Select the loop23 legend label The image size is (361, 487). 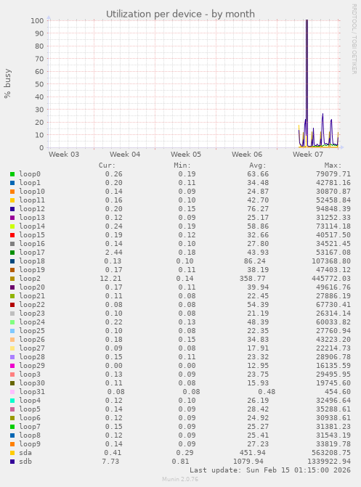pyautogui.click(x=32, y=314)
